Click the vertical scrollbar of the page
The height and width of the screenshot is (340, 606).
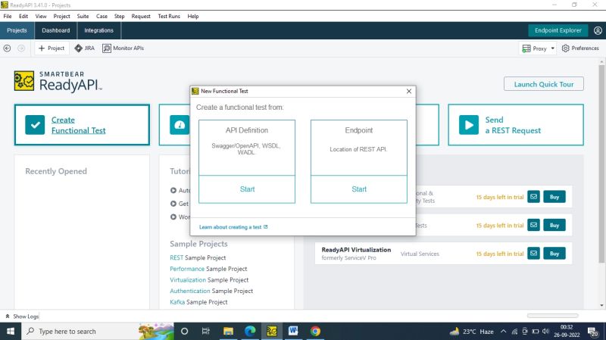coord(601,164)
